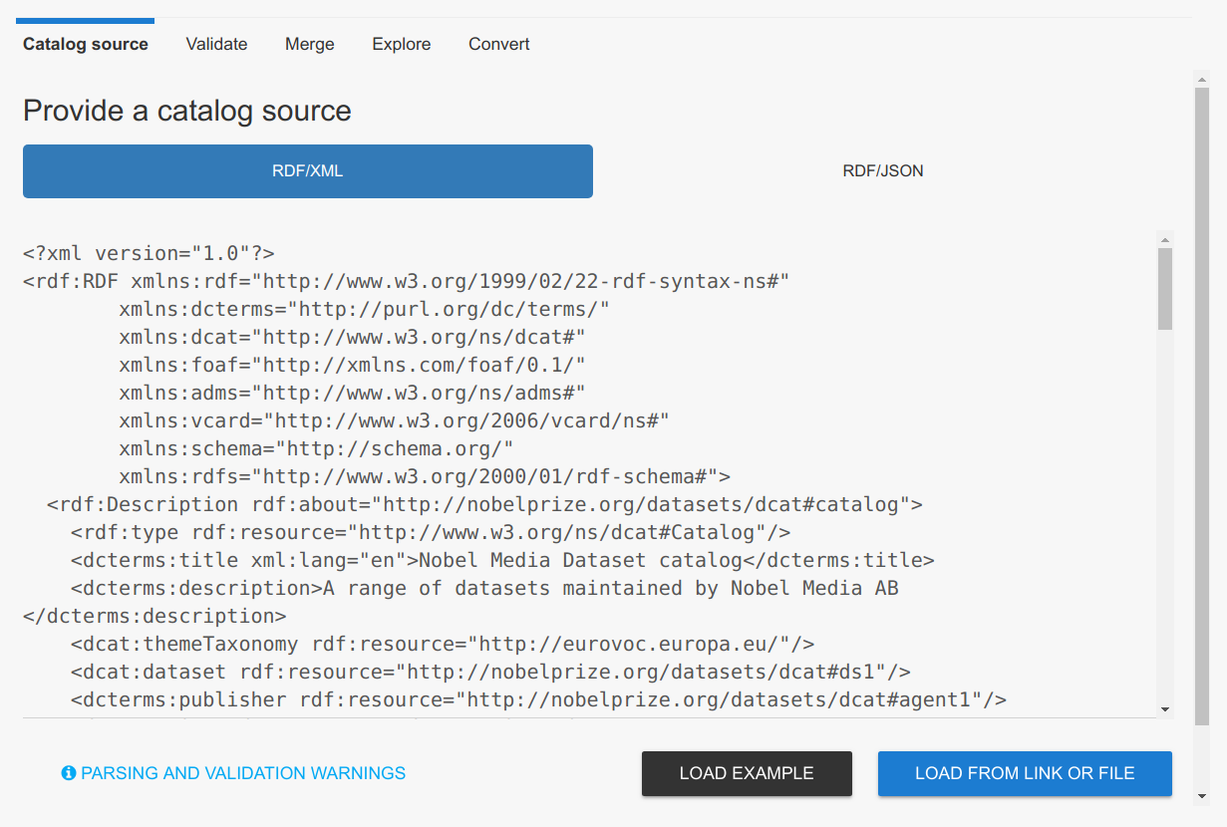
Task: Click the dcat:dataset dcat#ds1 line
Action: pos(490,672)
